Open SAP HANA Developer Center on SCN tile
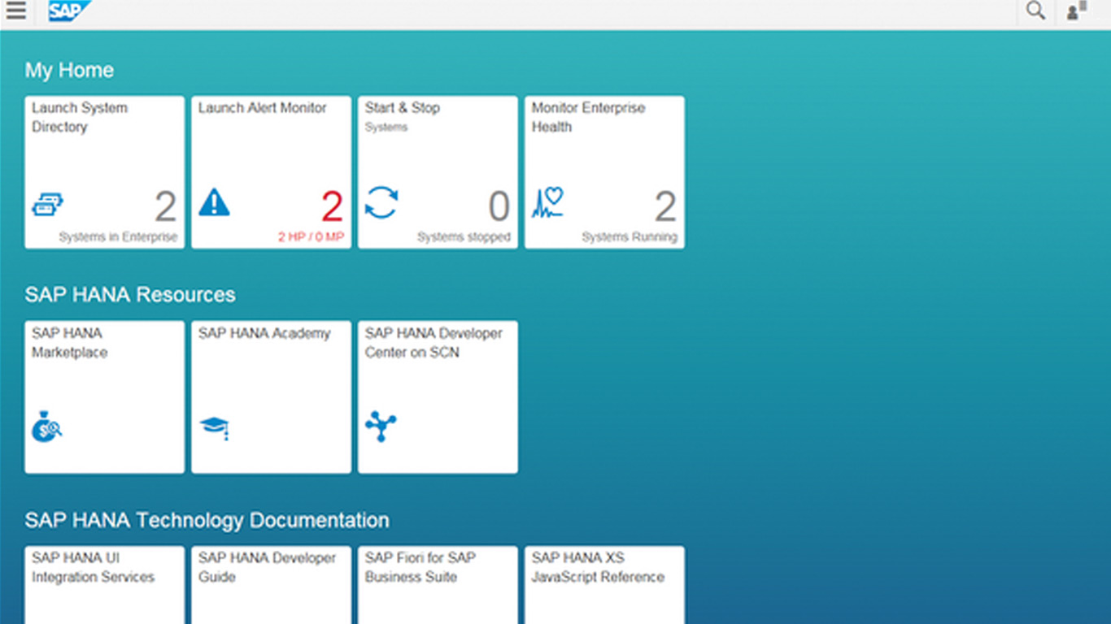 pyautogui.click(x=438, y=396)
